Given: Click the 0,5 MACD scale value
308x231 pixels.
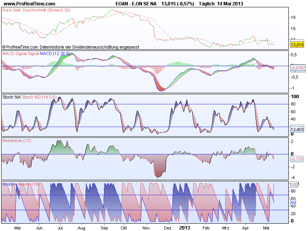Looking at the screenshot, I should click(294, 55).
